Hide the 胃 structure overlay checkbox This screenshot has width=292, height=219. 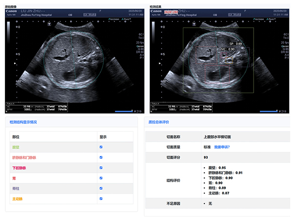[101, 178]
